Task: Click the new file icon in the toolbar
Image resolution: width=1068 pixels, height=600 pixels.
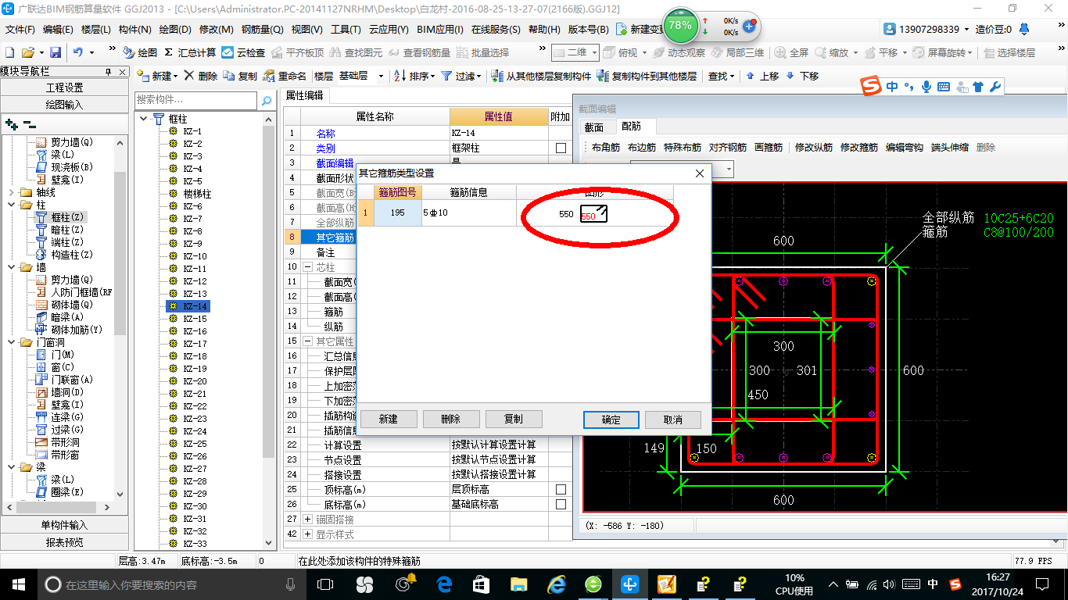Action: (x=10, y=52)
